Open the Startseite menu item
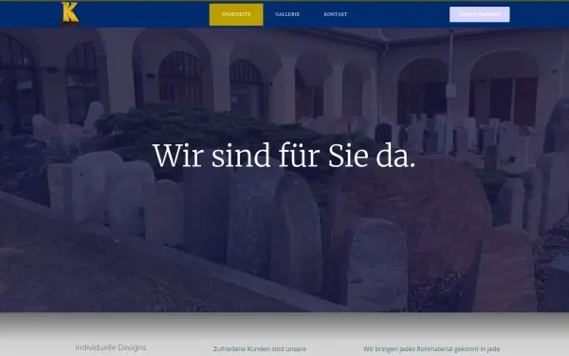 pos(236,14)
